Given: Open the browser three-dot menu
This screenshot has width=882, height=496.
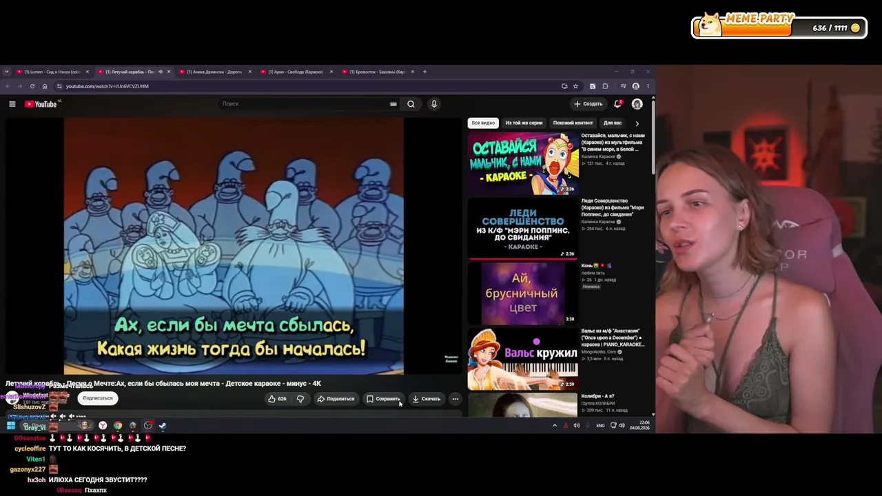Looking at the screenshot, I should (648, 86).
